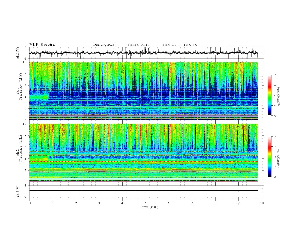Click the ch.2 spectrogram panel
This screenshot has width=295, height=228.
[x=144, y=153]
